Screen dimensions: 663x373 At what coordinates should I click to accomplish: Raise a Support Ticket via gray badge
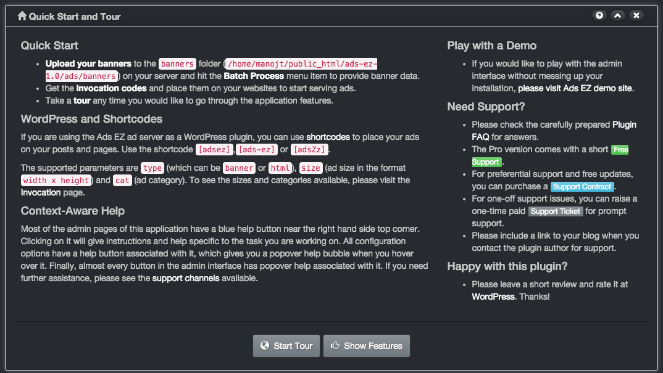coord(556,211)
